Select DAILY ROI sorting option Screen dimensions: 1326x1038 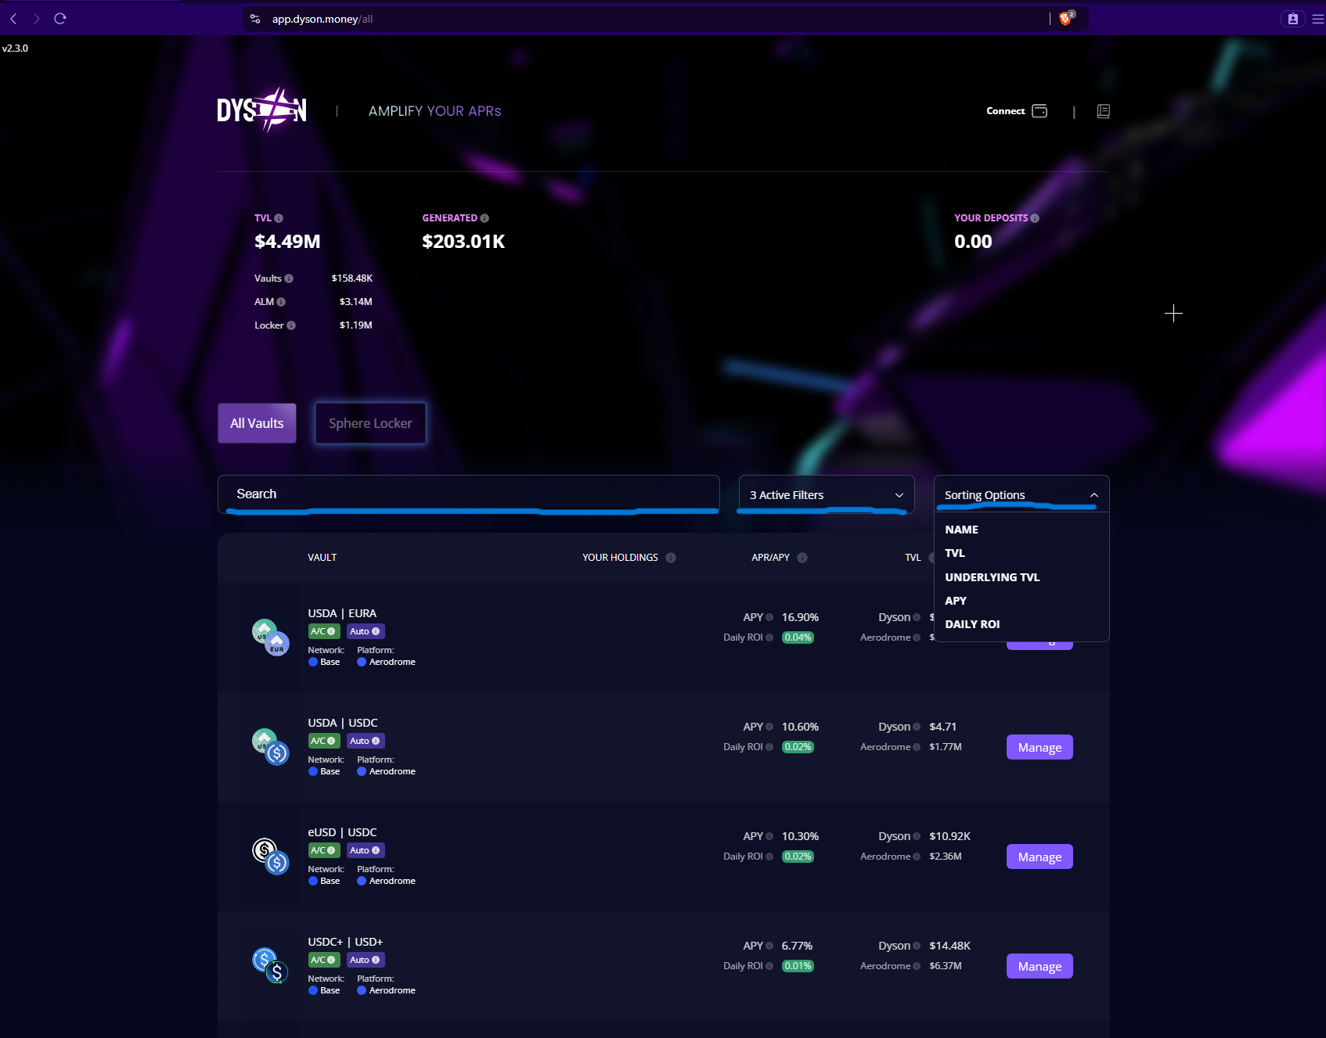coord(972,624)
